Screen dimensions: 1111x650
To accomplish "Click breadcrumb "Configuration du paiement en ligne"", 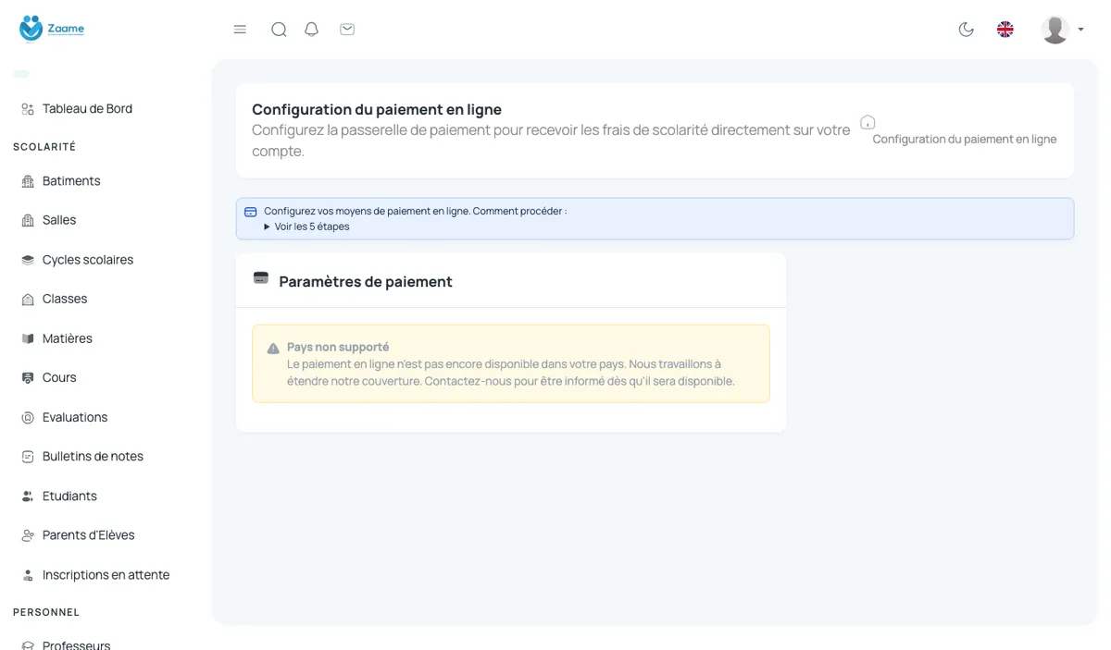I will click(x=964, y=140).
